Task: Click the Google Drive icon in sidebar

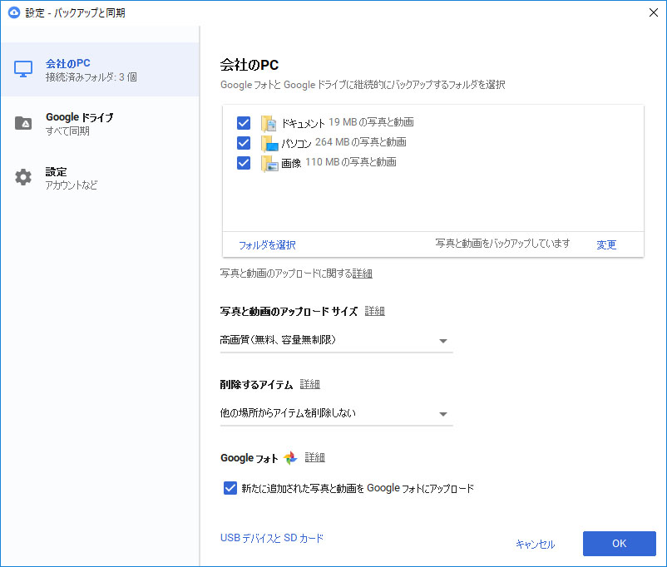Action: pyautogui.click(x=22, y=122)
